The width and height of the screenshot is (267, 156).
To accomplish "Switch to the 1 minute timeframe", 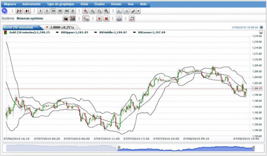I will click(40, 11).
